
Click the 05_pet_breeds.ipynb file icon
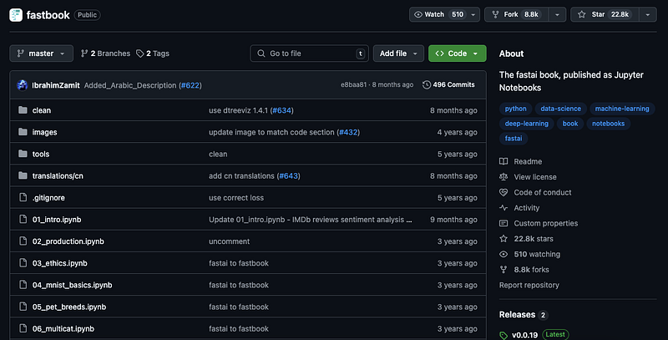(x=23, y=307)
